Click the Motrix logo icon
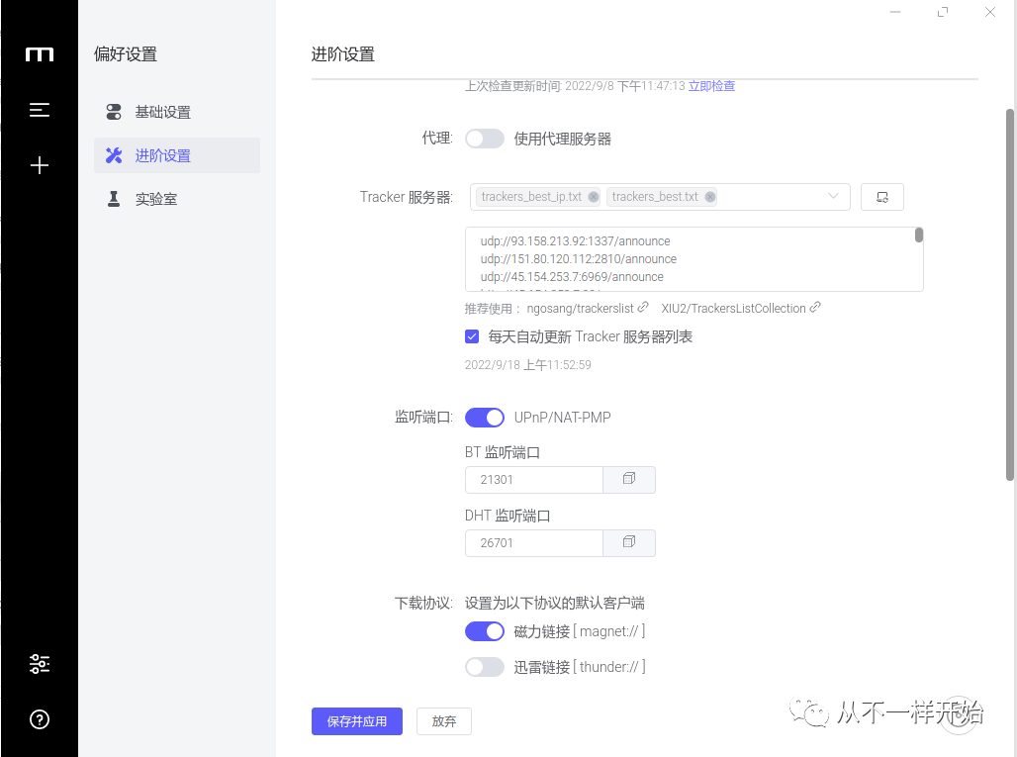This screenshot has height=757, width=1017. pyautogui.click(x=40, y=54)
